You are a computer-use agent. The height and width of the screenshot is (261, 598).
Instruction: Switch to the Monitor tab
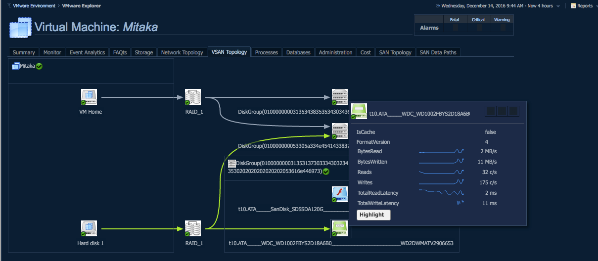52,52
